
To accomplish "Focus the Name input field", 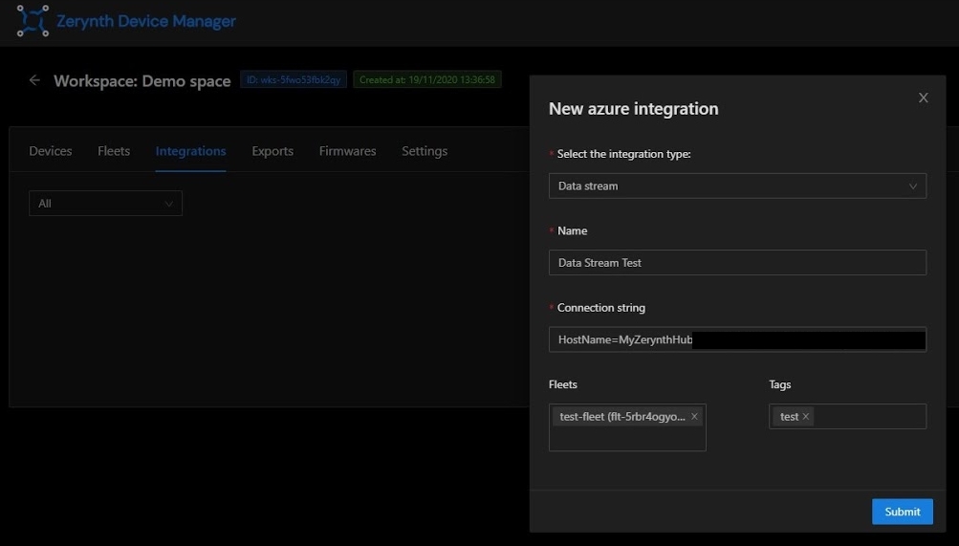I will [737, 263].
